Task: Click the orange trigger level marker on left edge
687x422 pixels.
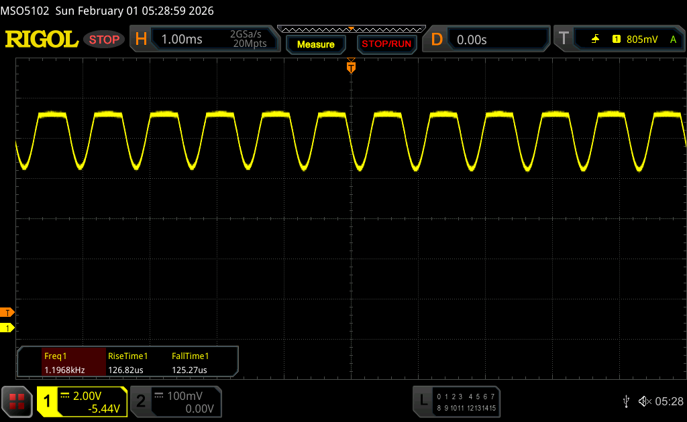Action: click(7, 313)
